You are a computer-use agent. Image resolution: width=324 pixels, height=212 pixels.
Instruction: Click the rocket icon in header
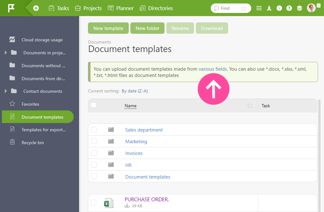(x=269, y=8)
